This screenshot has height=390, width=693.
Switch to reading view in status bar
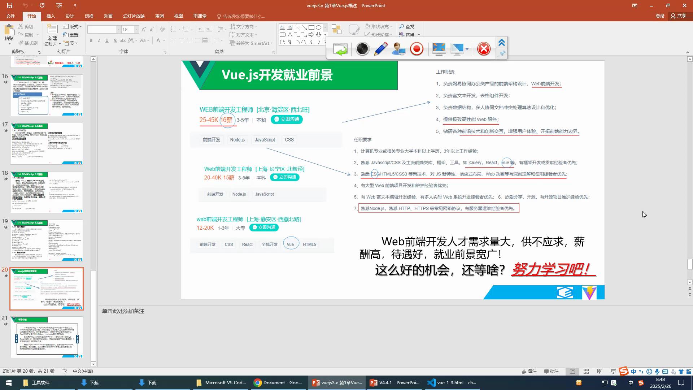coord(600,371)
